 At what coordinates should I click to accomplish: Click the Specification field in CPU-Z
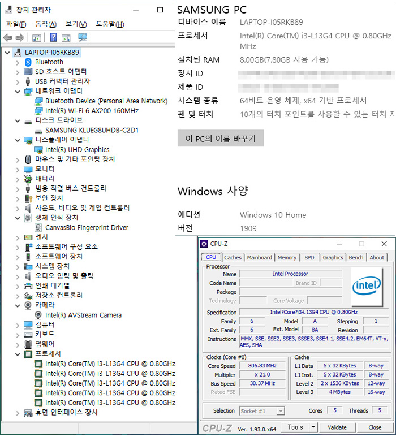coord(314,312)
